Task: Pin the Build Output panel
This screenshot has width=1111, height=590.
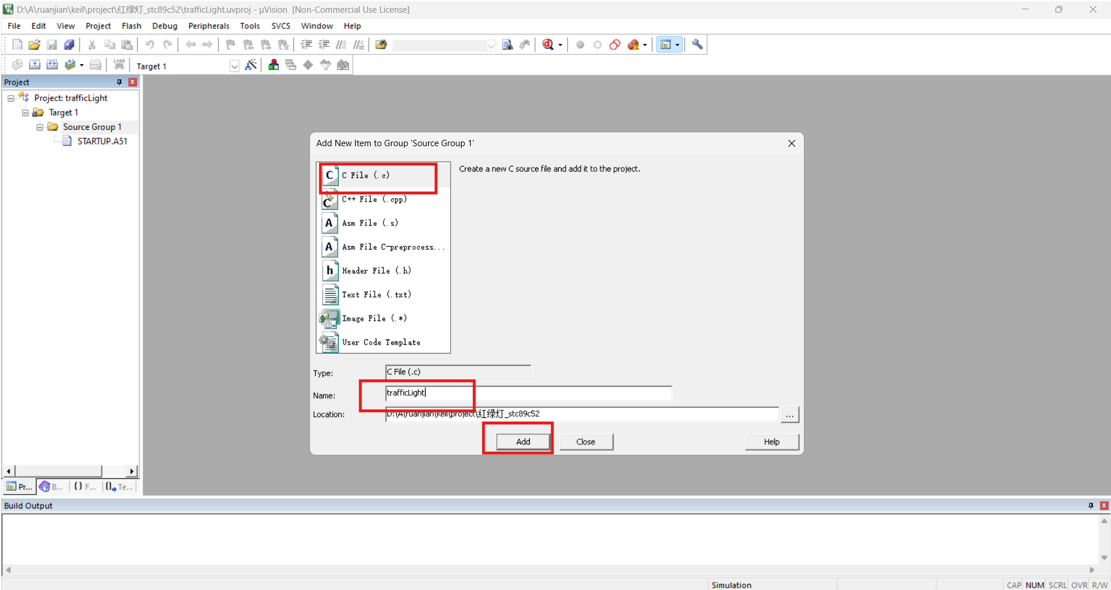Action: coord(1091,506)
